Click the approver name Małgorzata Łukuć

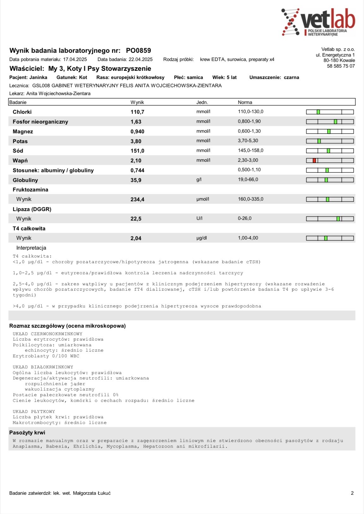pos(92,493)
